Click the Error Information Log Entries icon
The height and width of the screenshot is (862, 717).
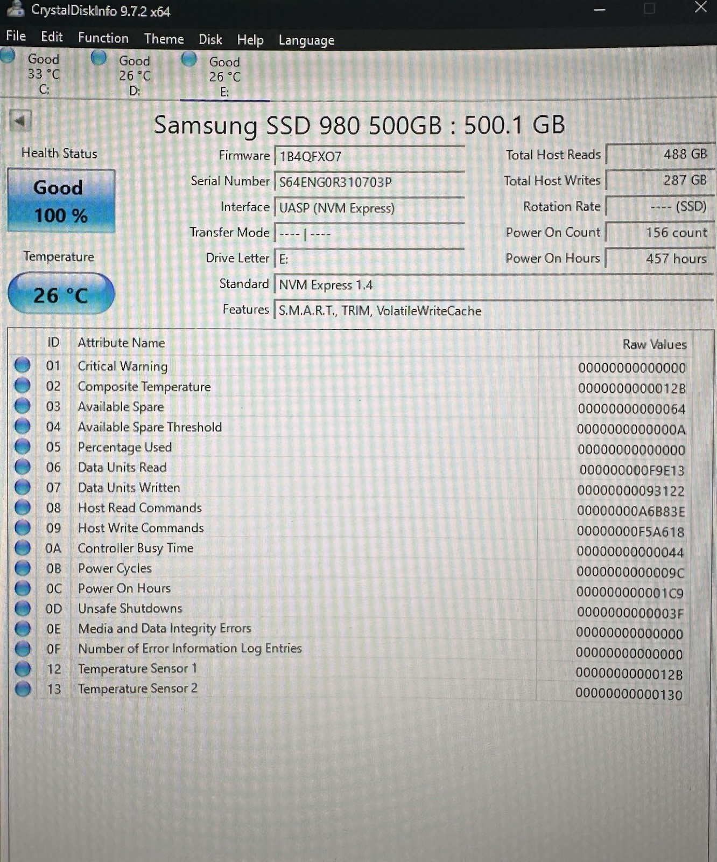coord(22,648)
